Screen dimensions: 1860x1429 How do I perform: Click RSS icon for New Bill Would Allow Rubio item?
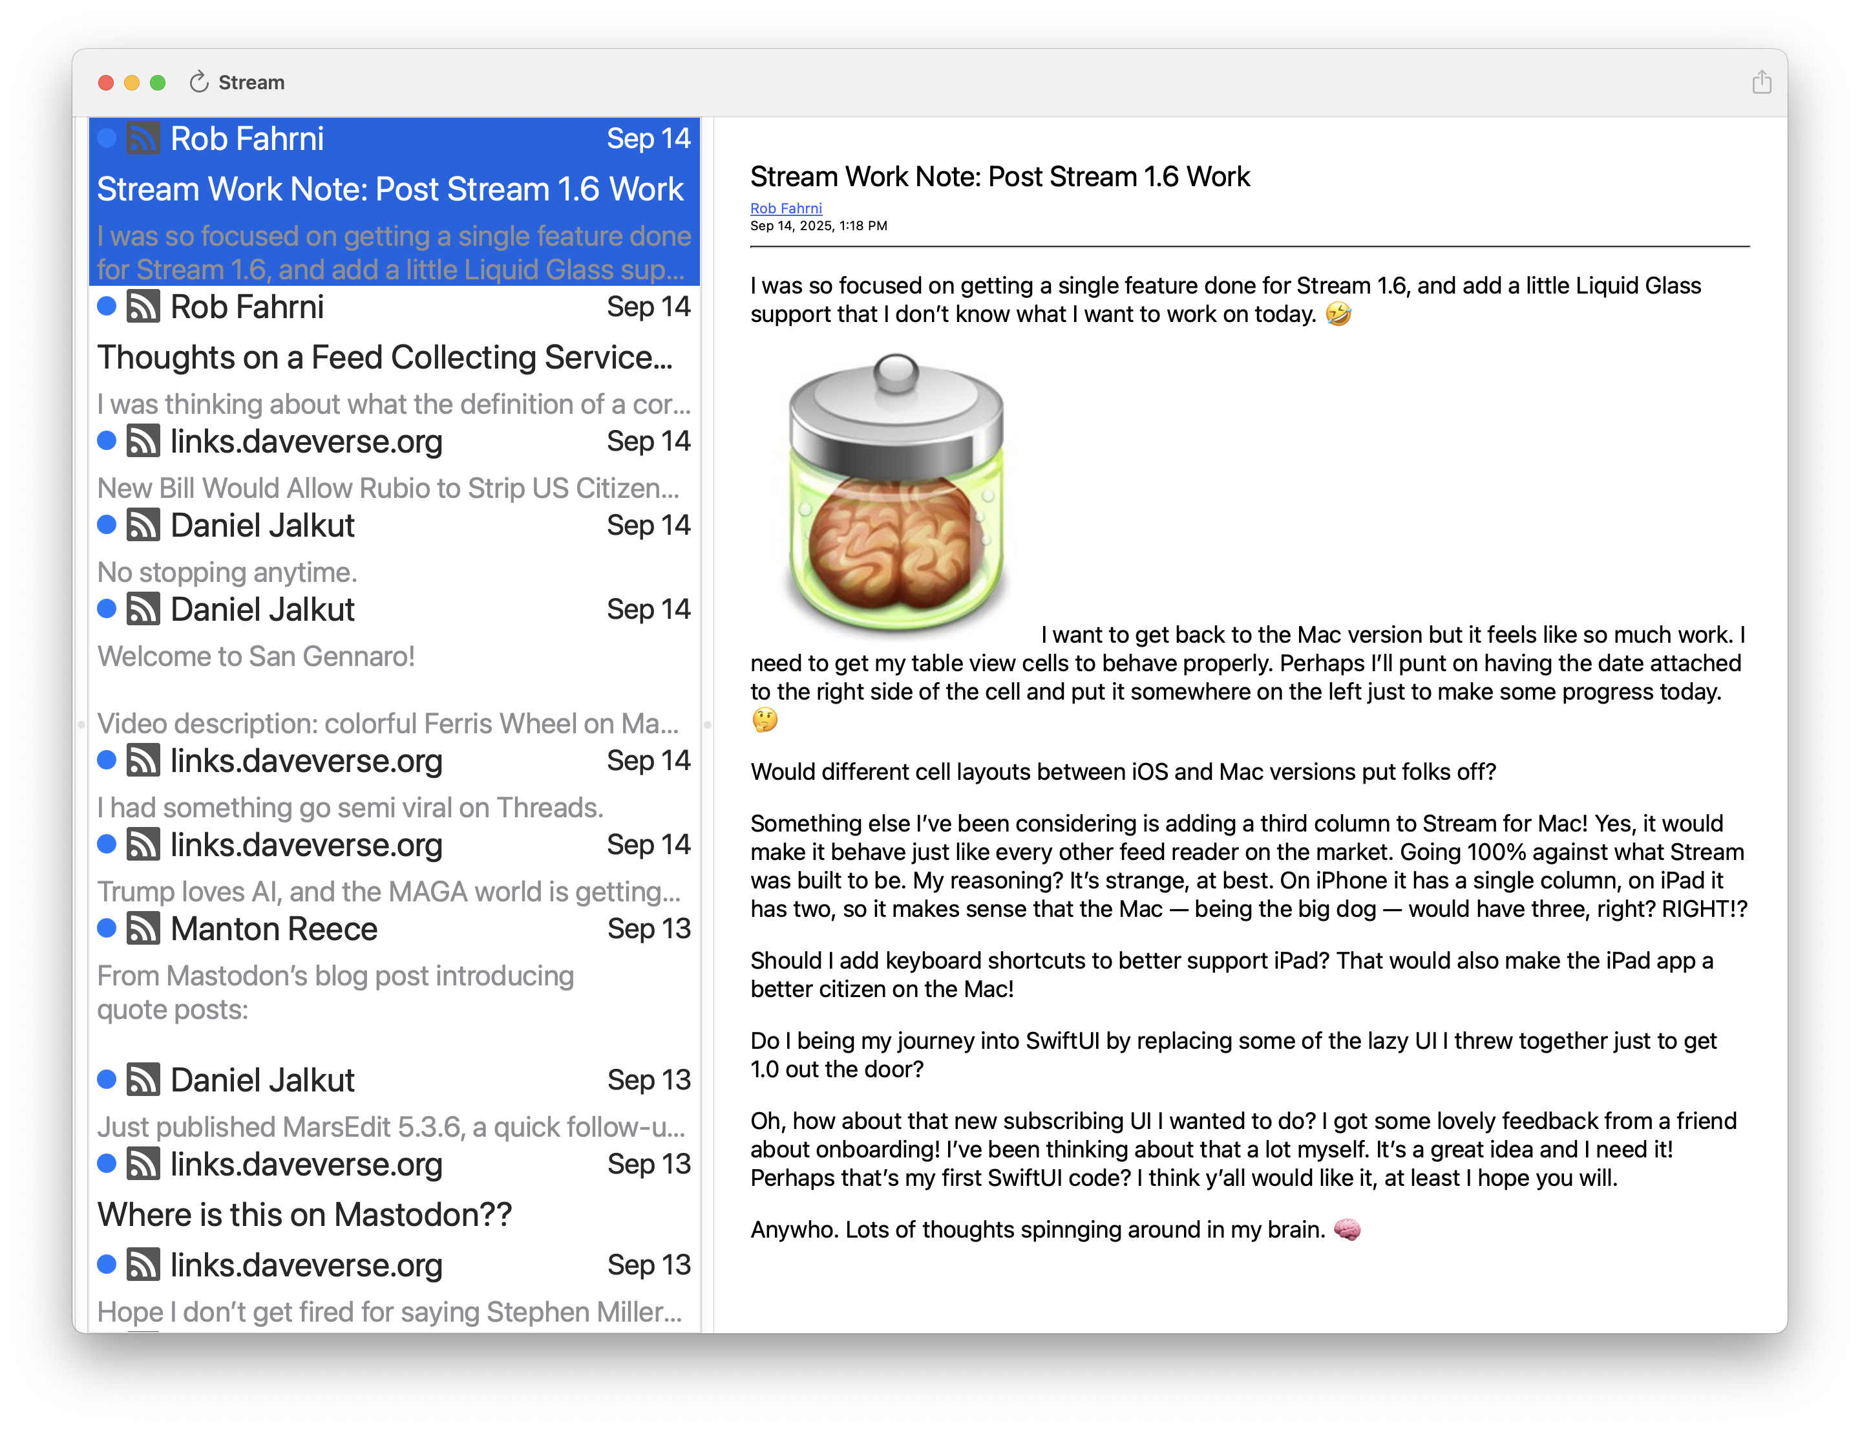(x=143, y=440)
